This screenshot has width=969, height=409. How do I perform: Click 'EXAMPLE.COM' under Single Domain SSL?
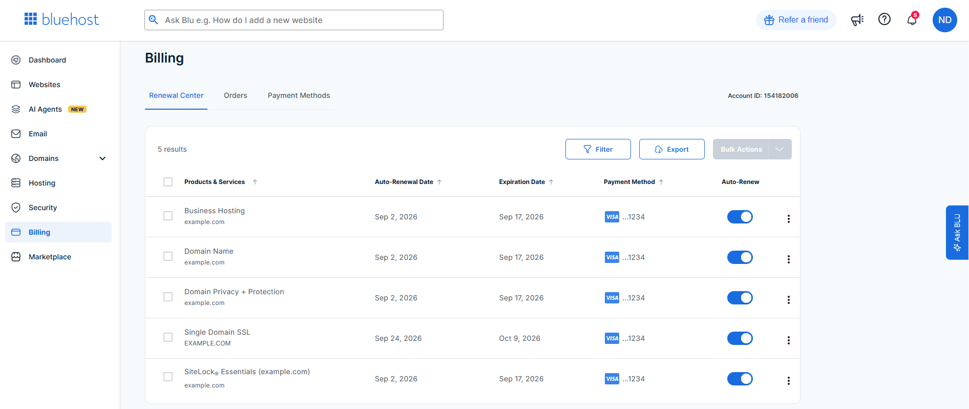point(207,343)
